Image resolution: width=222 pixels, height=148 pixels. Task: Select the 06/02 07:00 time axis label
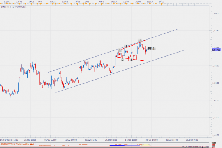[50, 140]
